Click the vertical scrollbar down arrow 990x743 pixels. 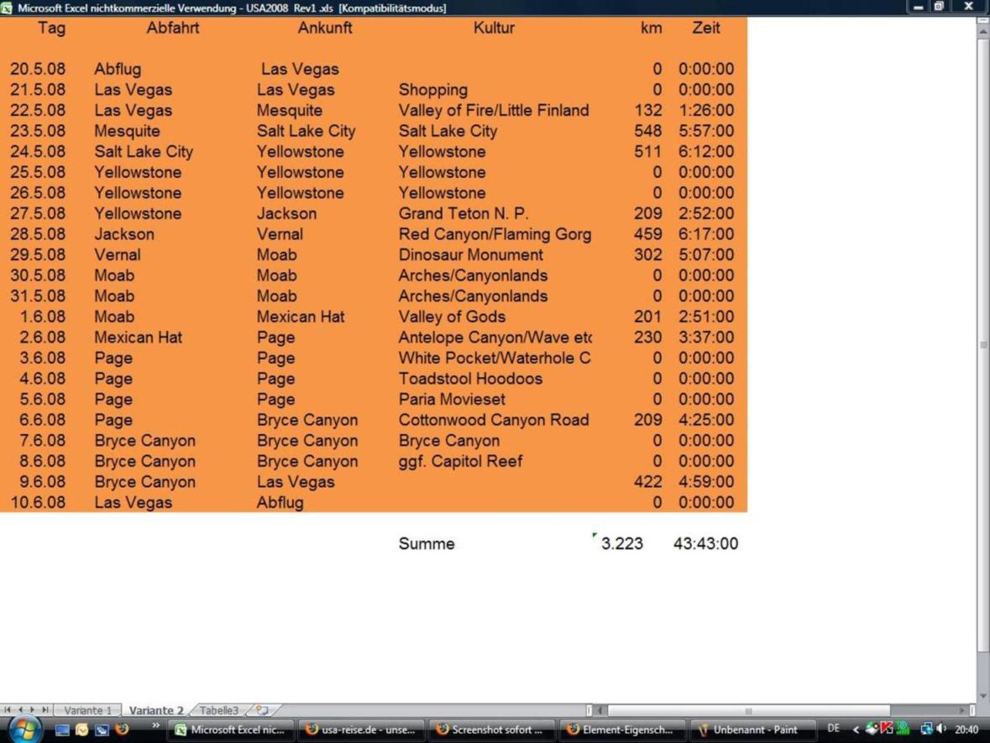click(982, 696)
